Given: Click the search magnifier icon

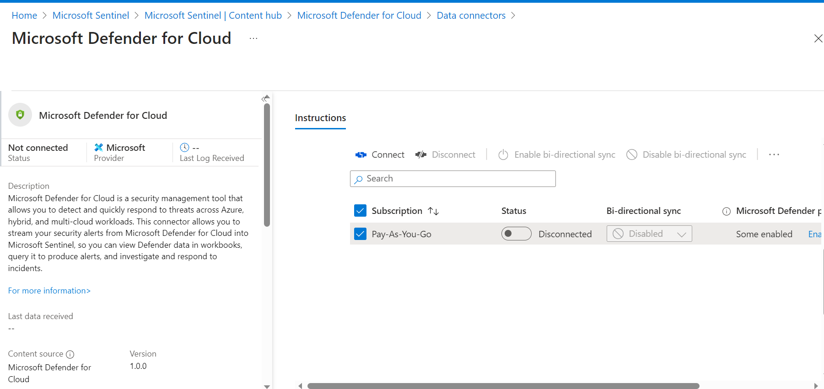Looking at the screenshot, I should click(358, 179).
